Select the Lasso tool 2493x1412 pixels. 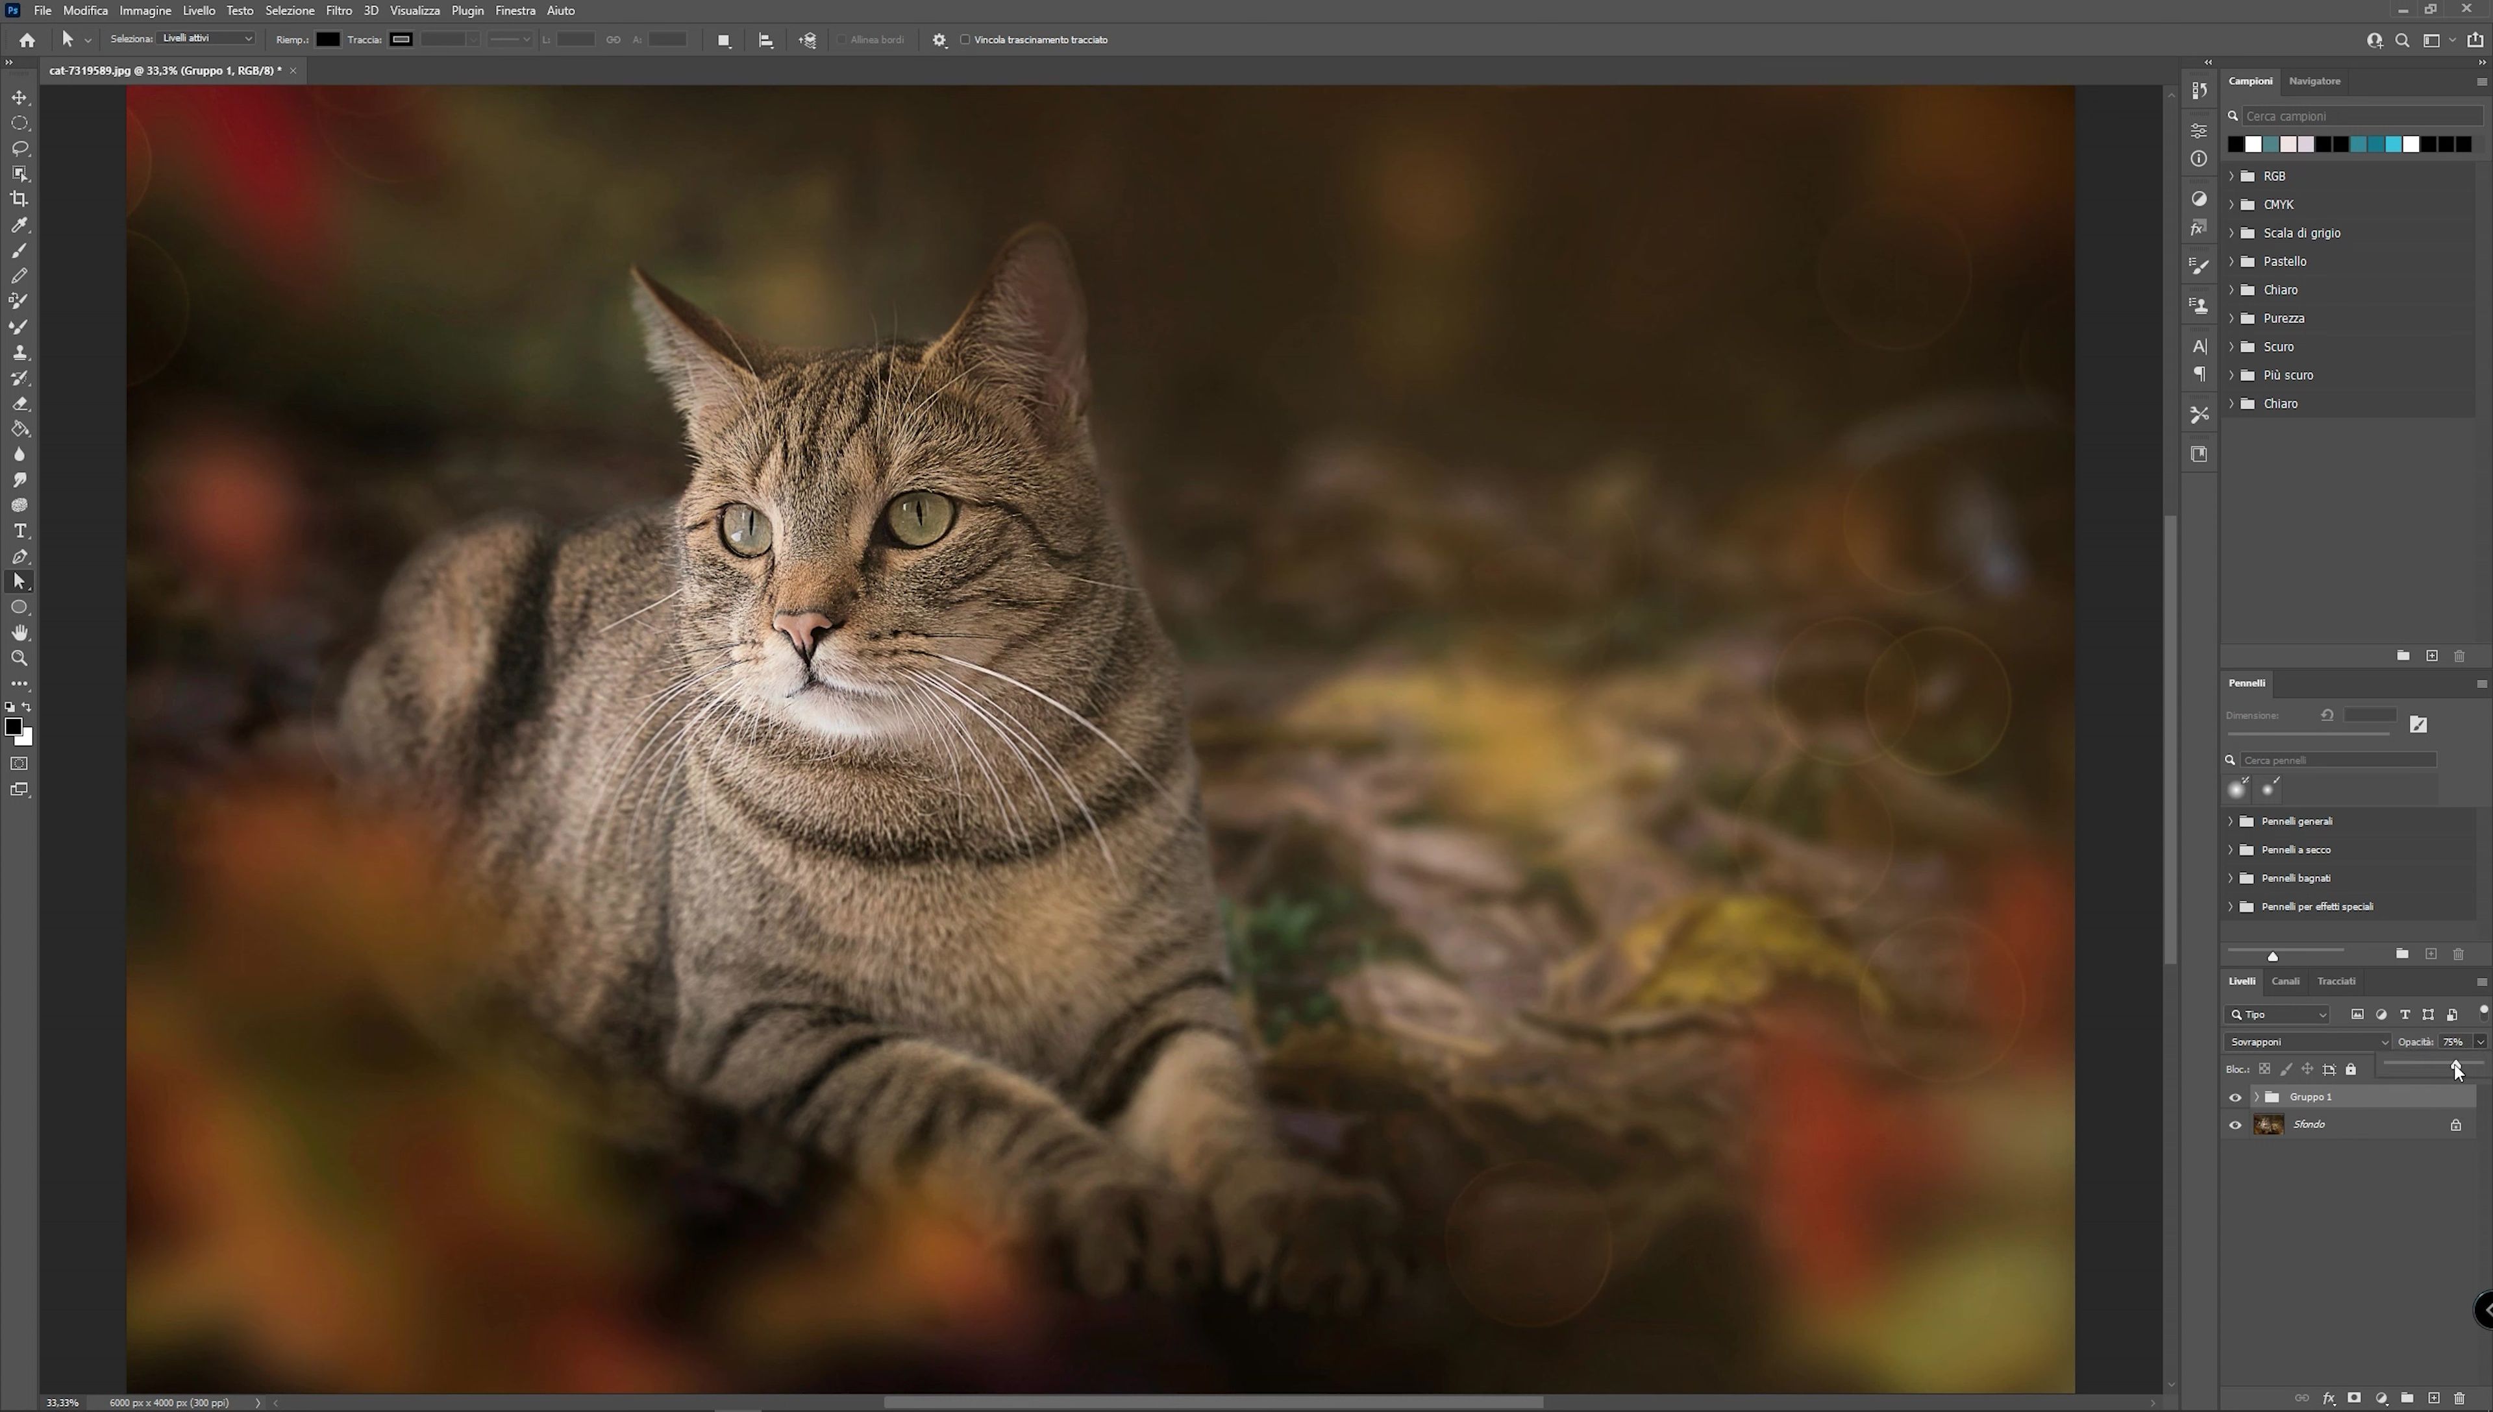19,149
